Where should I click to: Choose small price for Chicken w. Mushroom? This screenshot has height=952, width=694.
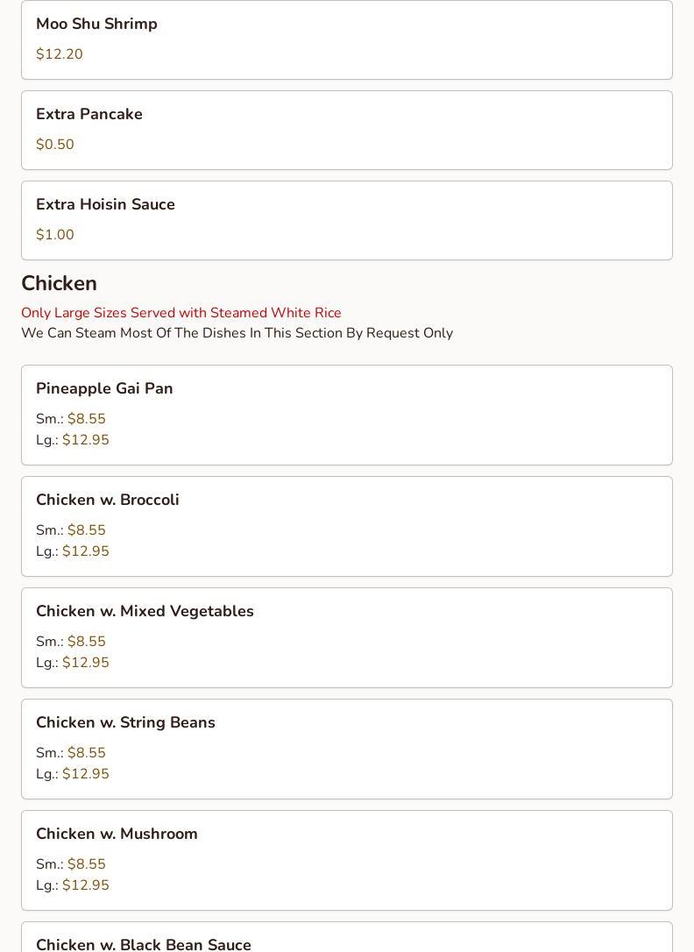click(x=86, y=864)
